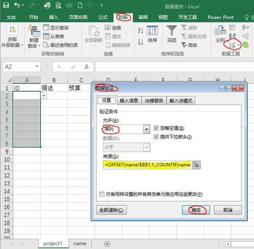This screenshot has width=254, height=249.
Task: Click the Name Box showing A2
Action: pyautogui.click(x=18, y=67)
